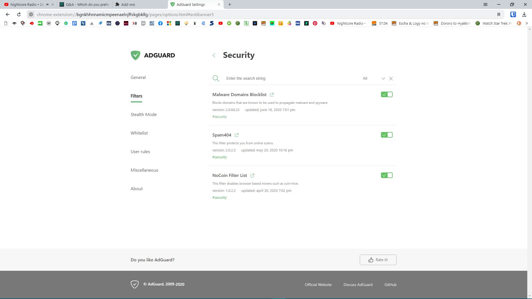Open the DuckDuckGo bookmark icon
Viewport: 532px width, 299px height.
pyautogui.click(x=519, y=24)
